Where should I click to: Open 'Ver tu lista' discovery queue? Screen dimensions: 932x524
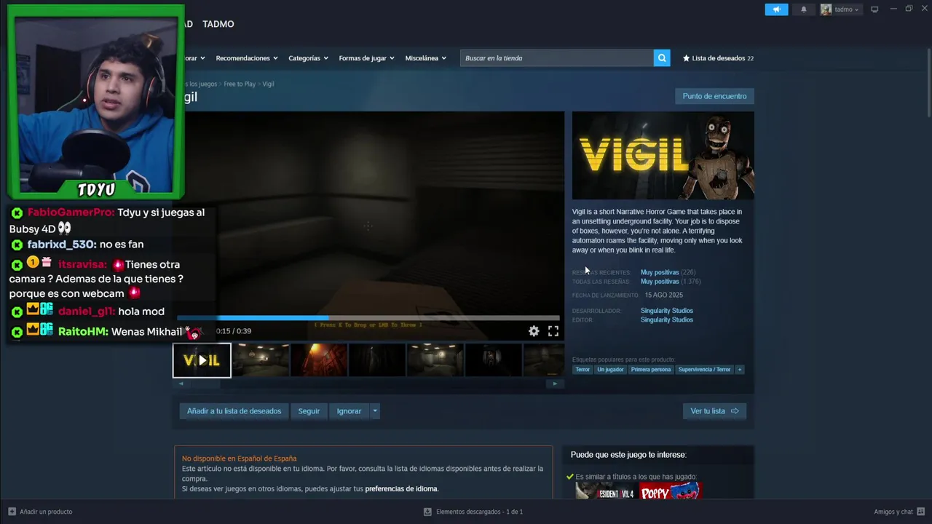click(714, 411)
